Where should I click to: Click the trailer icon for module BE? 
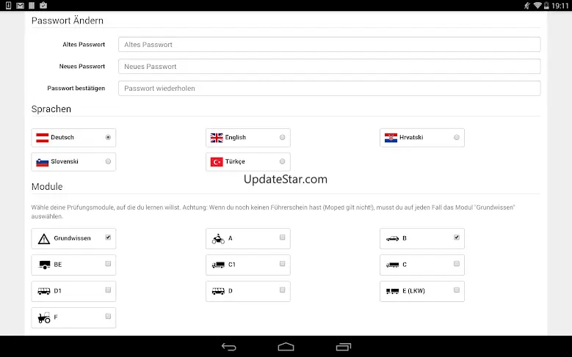click(x=44, y=265)
